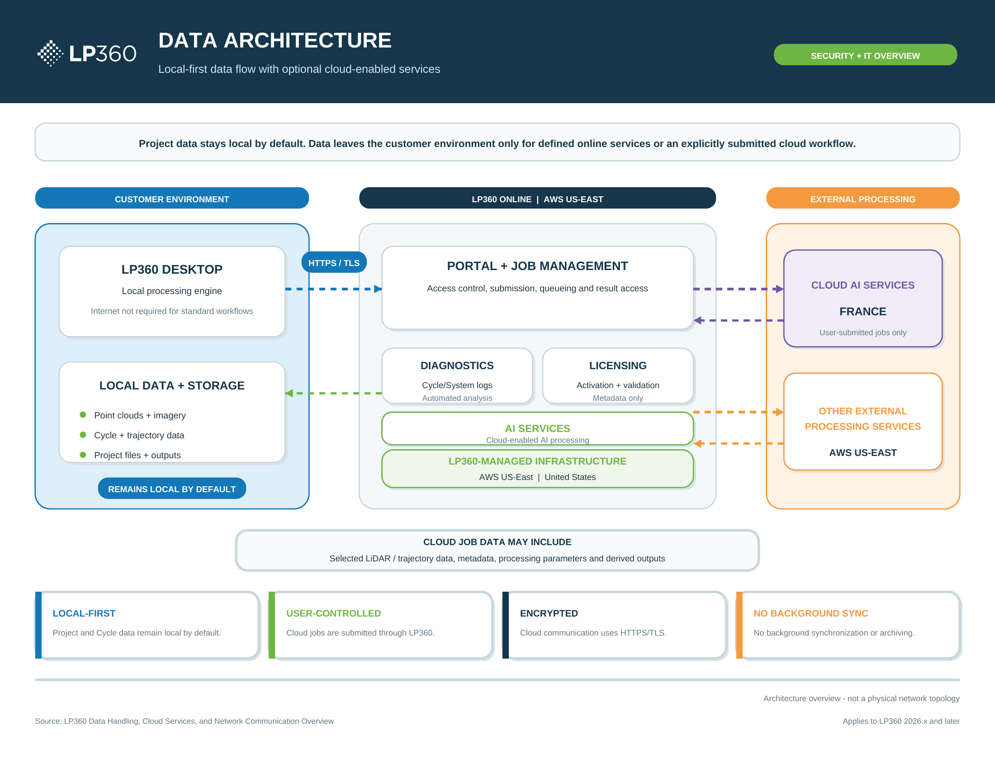Click 'Activation + validation' text
Screen dimensions: 995x769
(x=618, y=385)
